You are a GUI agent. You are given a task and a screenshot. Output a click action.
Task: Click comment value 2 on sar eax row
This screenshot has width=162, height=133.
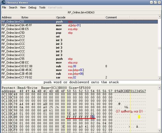pyautogui.click(x=106, y=77)
